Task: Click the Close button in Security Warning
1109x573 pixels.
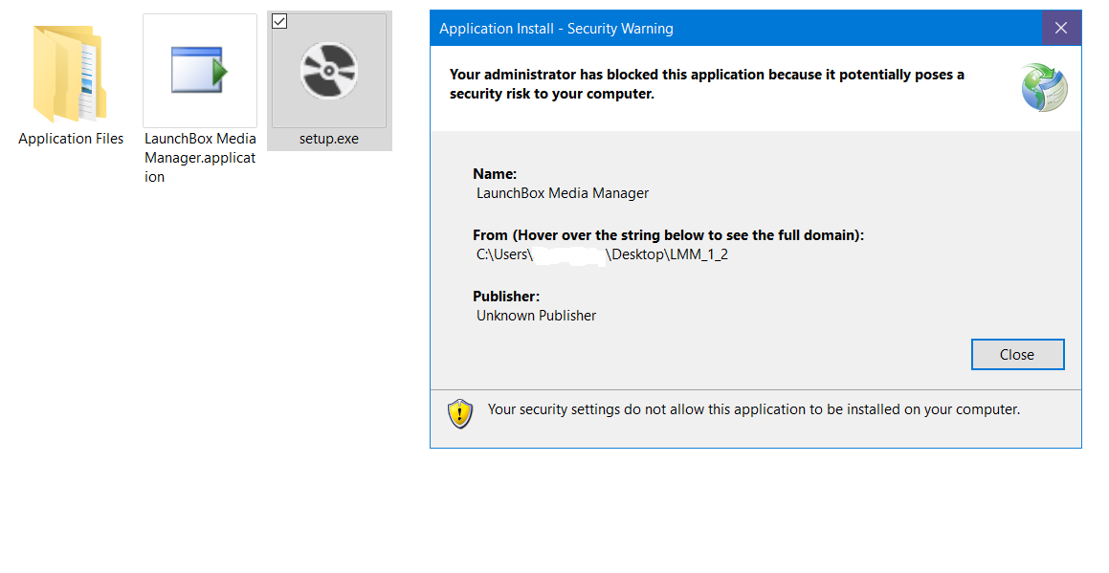Action: click(1017, 354)
